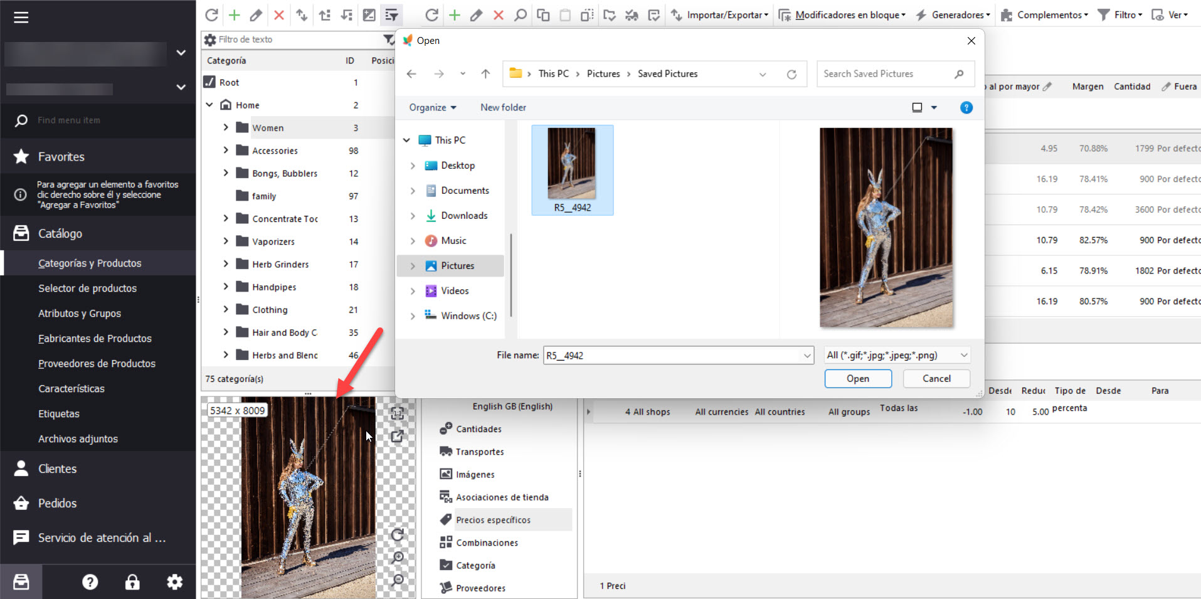
Task: Expand the Vaporizers category
Action: tap(226, 241)
